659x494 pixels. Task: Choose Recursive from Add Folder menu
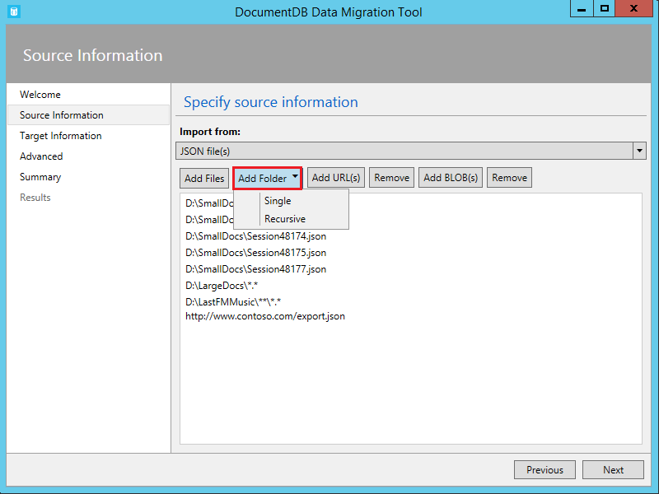point(285,219)
